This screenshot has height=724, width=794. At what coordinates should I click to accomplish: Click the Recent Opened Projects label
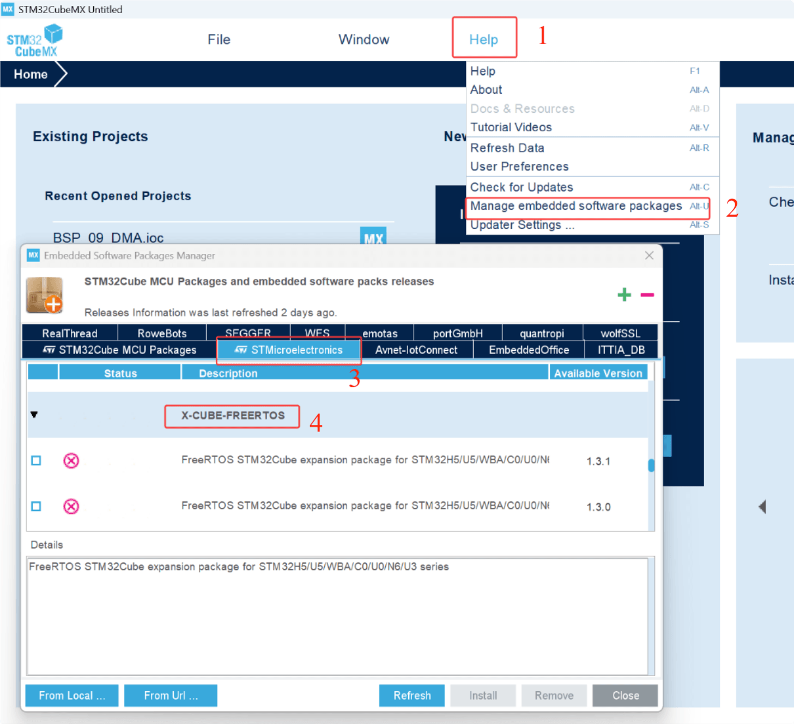pos(118,196)
